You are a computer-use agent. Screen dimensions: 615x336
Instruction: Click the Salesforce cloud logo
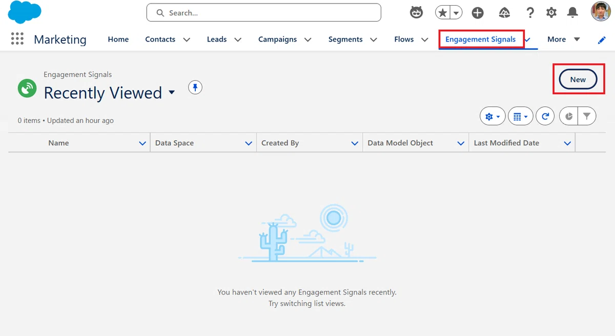25,12
